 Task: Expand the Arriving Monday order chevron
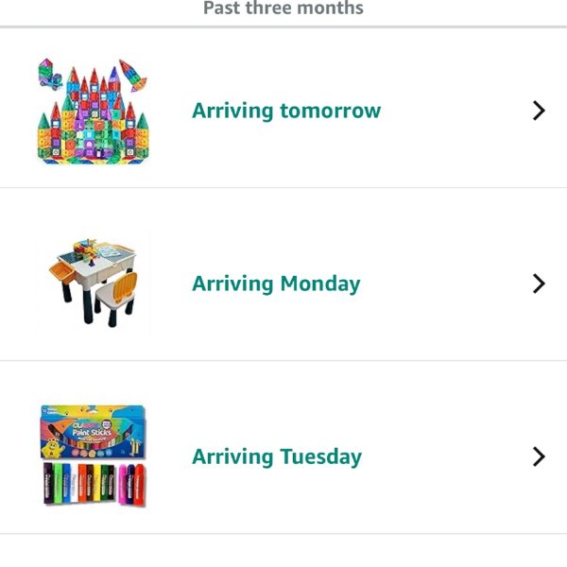pos(539,283)
